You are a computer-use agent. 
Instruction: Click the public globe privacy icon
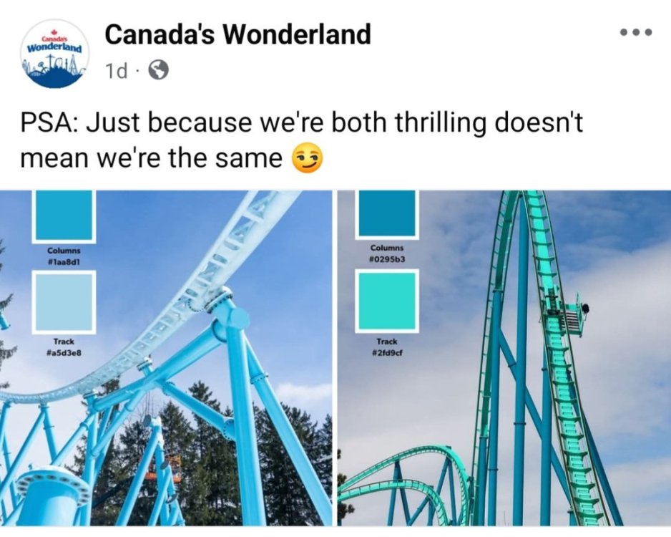pyautogui.click(x=158, y=70)
